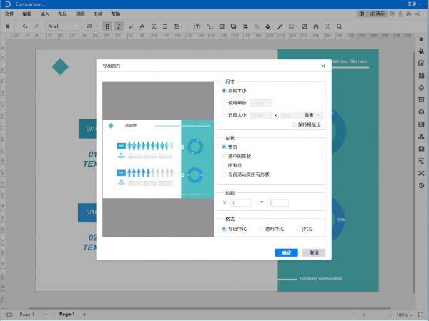Switch to the active Page-1 tab
The width and height of the screenshot is (429, 321).
coord(66,315)
